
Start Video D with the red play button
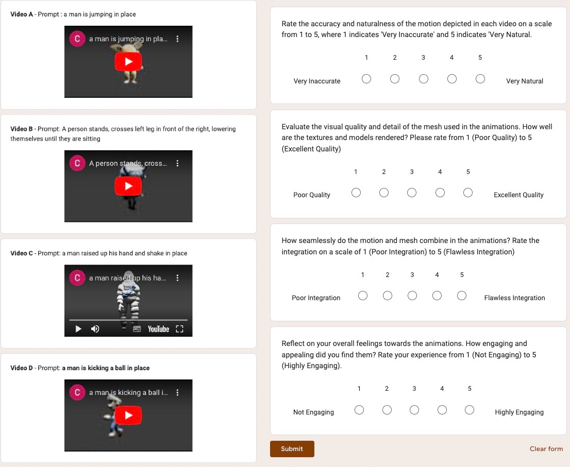click(x=128, y=415)
